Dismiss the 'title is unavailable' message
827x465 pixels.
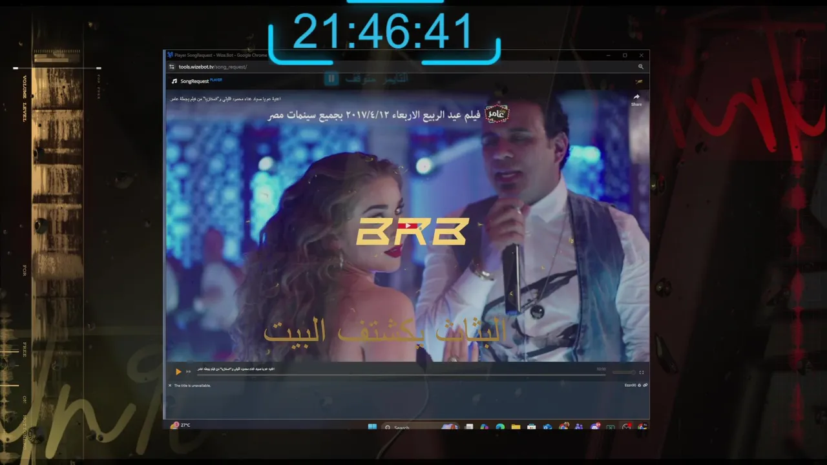[170, 386]
